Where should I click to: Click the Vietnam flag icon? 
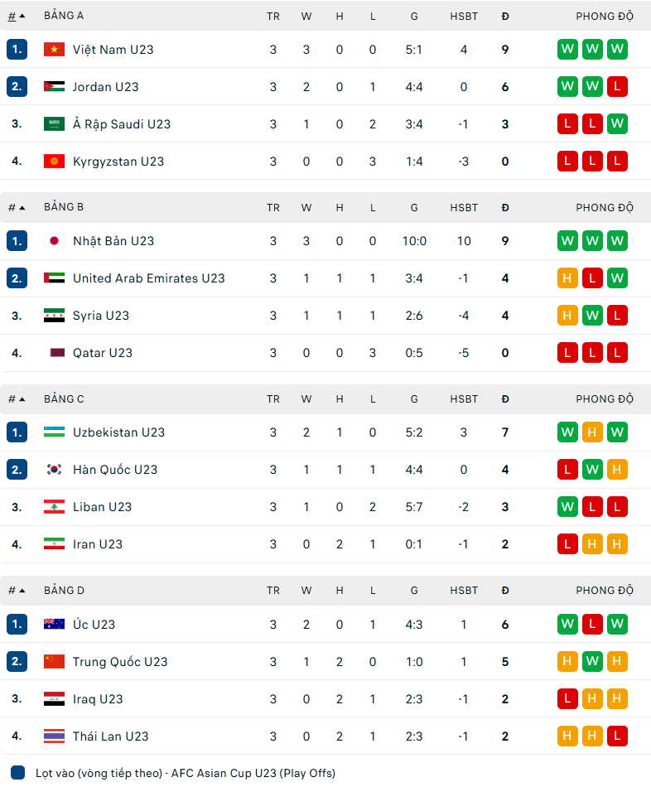coord(54,50)
